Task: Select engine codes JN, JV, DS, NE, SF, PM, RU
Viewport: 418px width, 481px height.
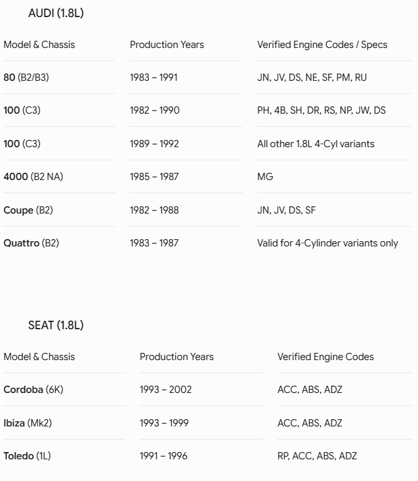Action: (x=312, y=78)
